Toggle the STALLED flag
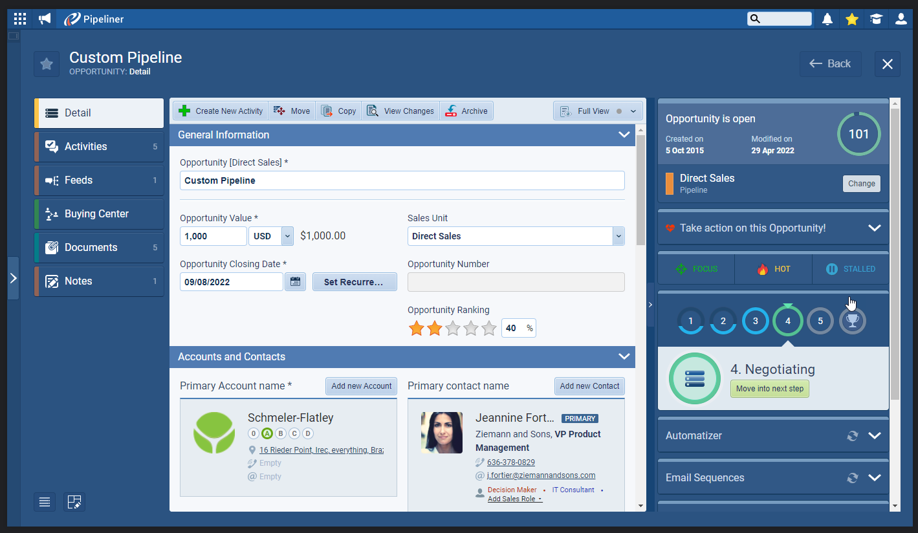 click(850, 269)
